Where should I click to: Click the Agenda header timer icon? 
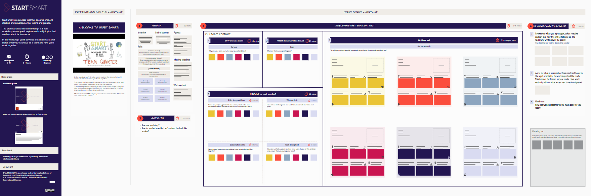click(x=176, y=26)
